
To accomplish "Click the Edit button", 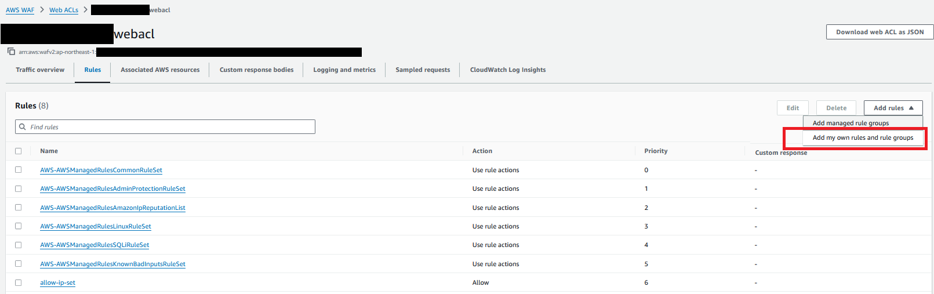I will point(793,108).
